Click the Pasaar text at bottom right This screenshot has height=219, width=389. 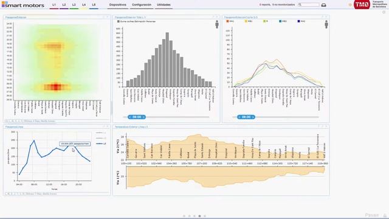372,215
